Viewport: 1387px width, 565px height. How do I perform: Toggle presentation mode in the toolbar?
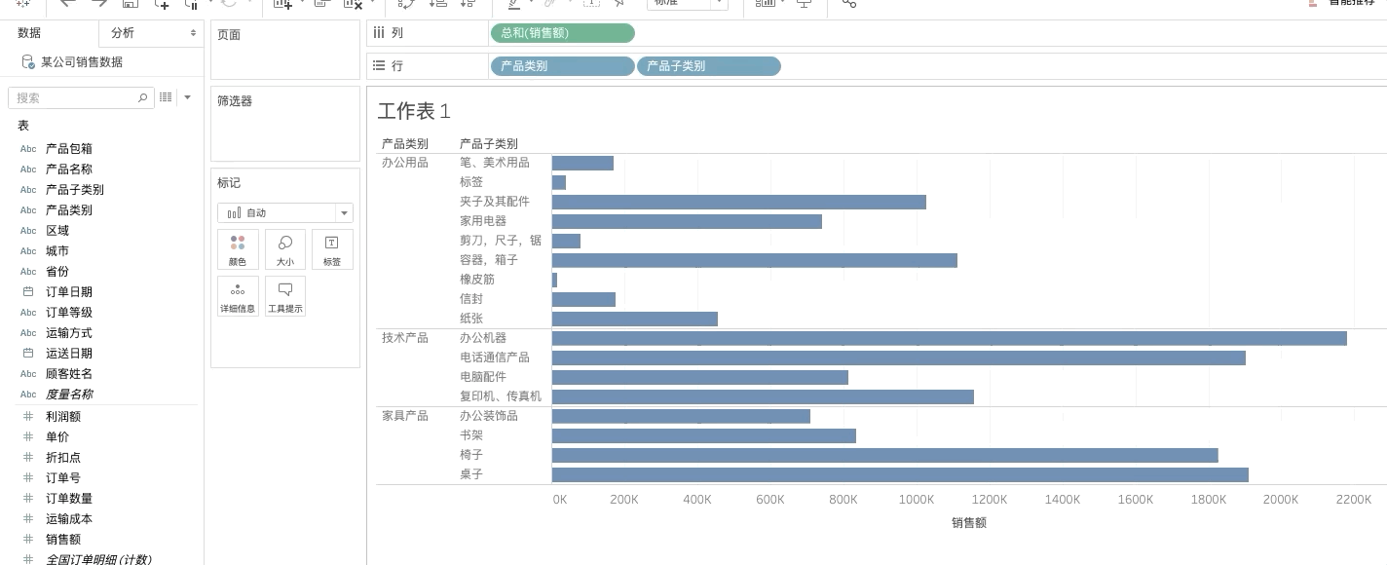(804, 5)
